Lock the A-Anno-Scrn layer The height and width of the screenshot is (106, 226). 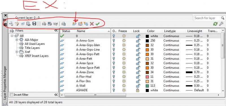(138, 41)
